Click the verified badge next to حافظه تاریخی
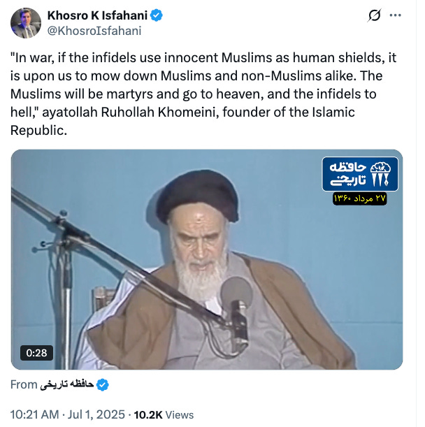The image size is (425, 427). (x=103, y=385)
